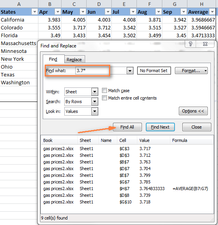The image size is (218, 225).
Task: Sort results by the Formula column header
Action: 192,140
